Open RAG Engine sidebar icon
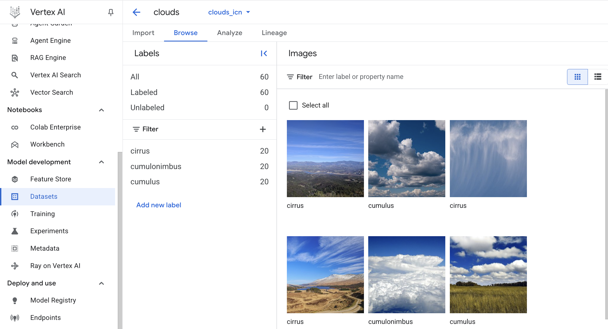Screen dimensions: 608x329 [x=15, y=58]
